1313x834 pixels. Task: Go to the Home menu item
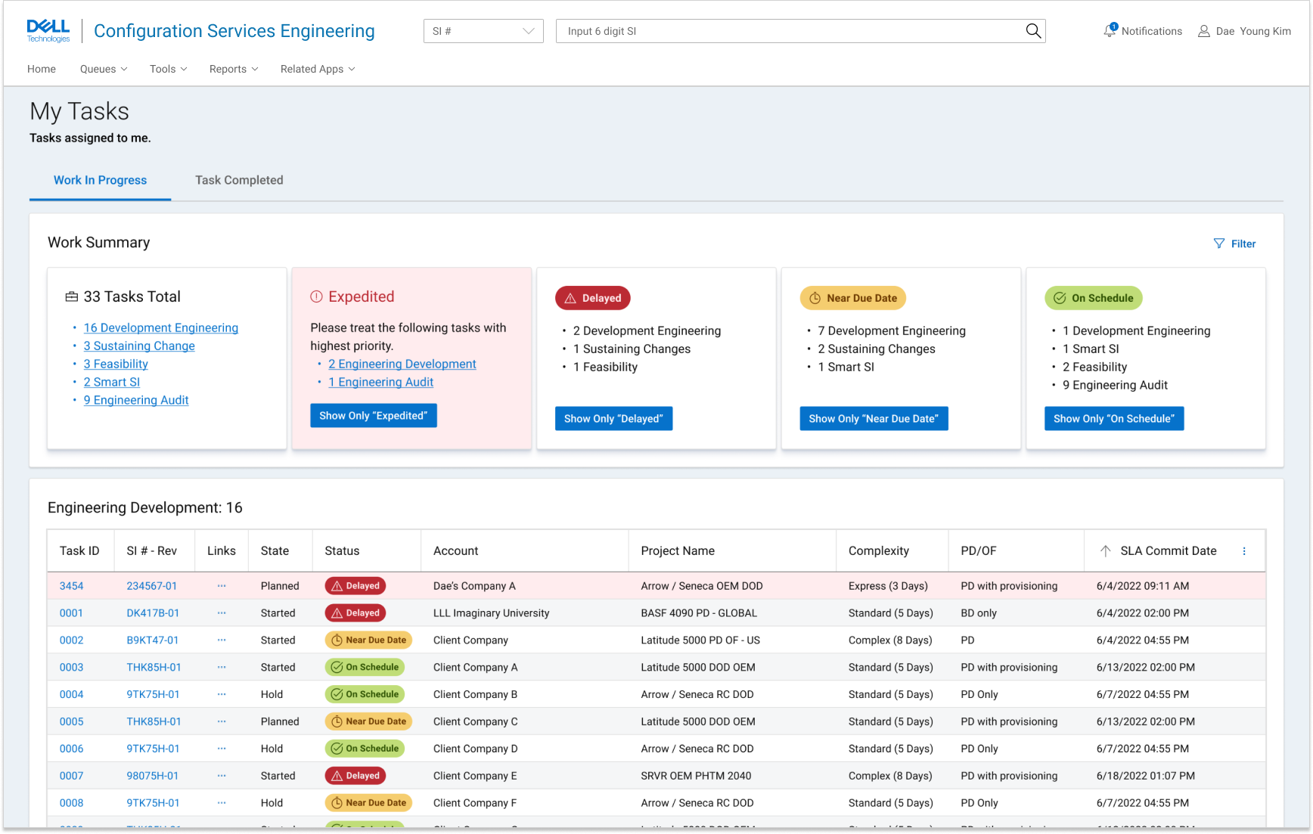point(42,69)
